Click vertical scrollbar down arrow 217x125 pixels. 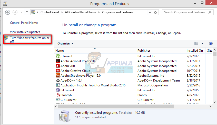tap(214, 102)
